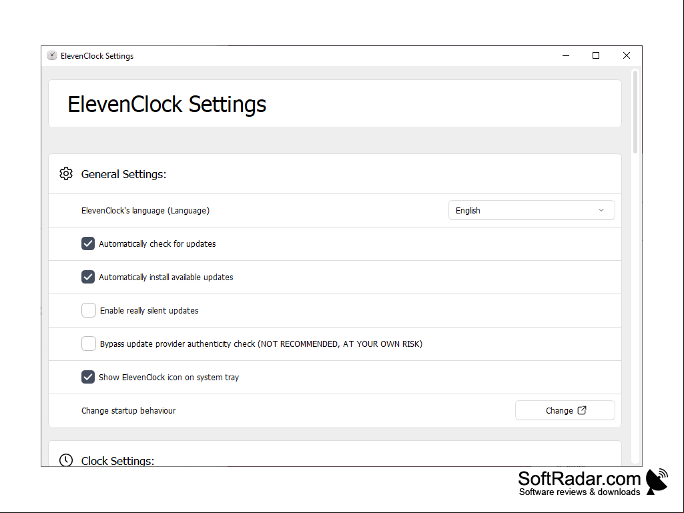
Task: Enable really silent updates checkbox
Action: (x=89, y=310)
